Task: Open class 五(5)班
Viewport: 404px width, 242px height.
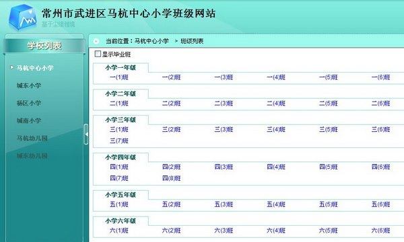Action: click(329, 205)
